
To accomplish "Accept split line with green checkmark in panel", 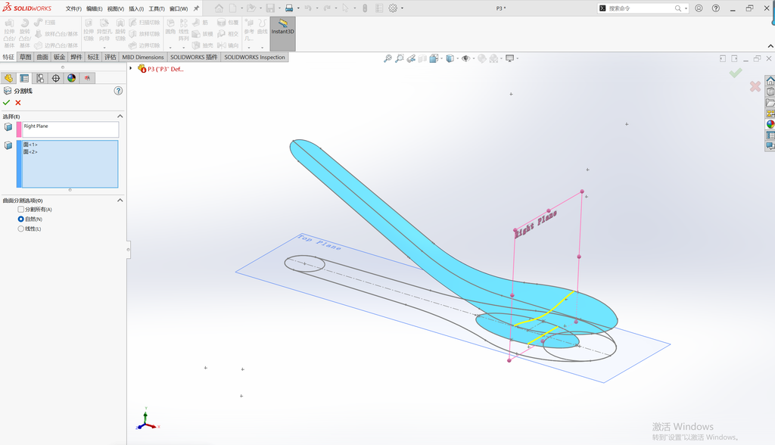I will (x=6, y=102).
